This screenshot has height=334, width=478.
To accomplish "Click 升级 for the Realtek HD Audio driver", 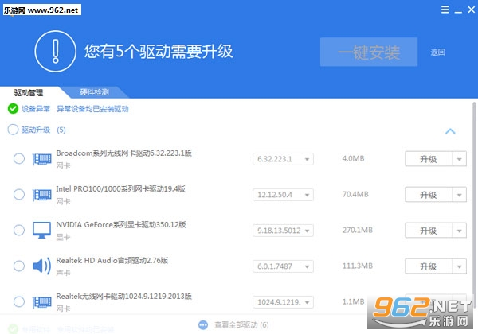I will pos(429,266).
